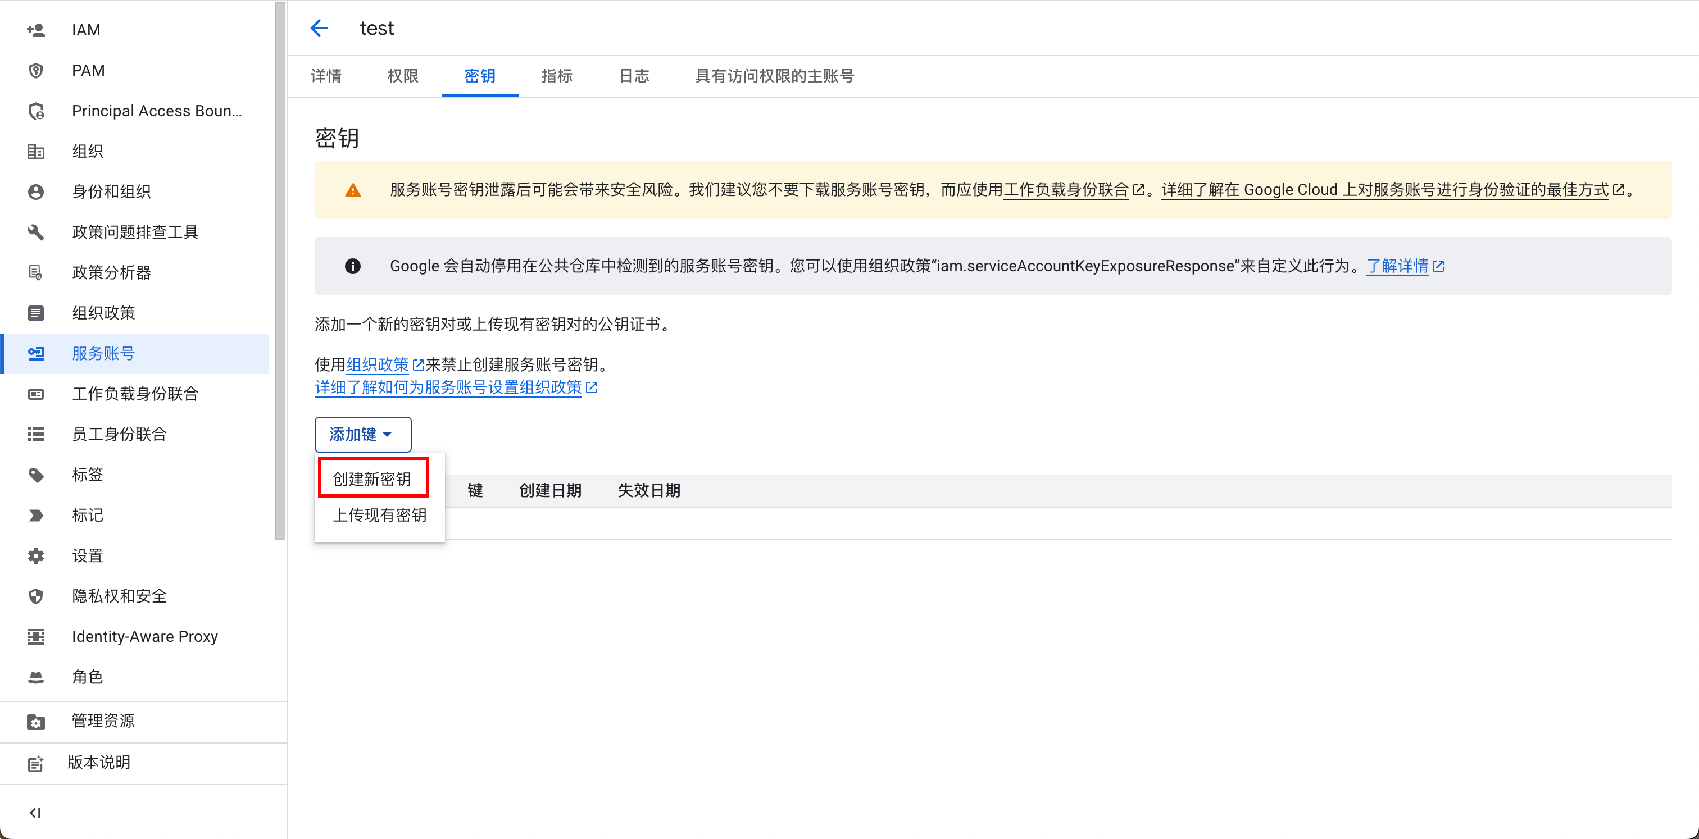Open the 了解详情 link
This screenshot has width=1699, height=839.
point(1397,266)
